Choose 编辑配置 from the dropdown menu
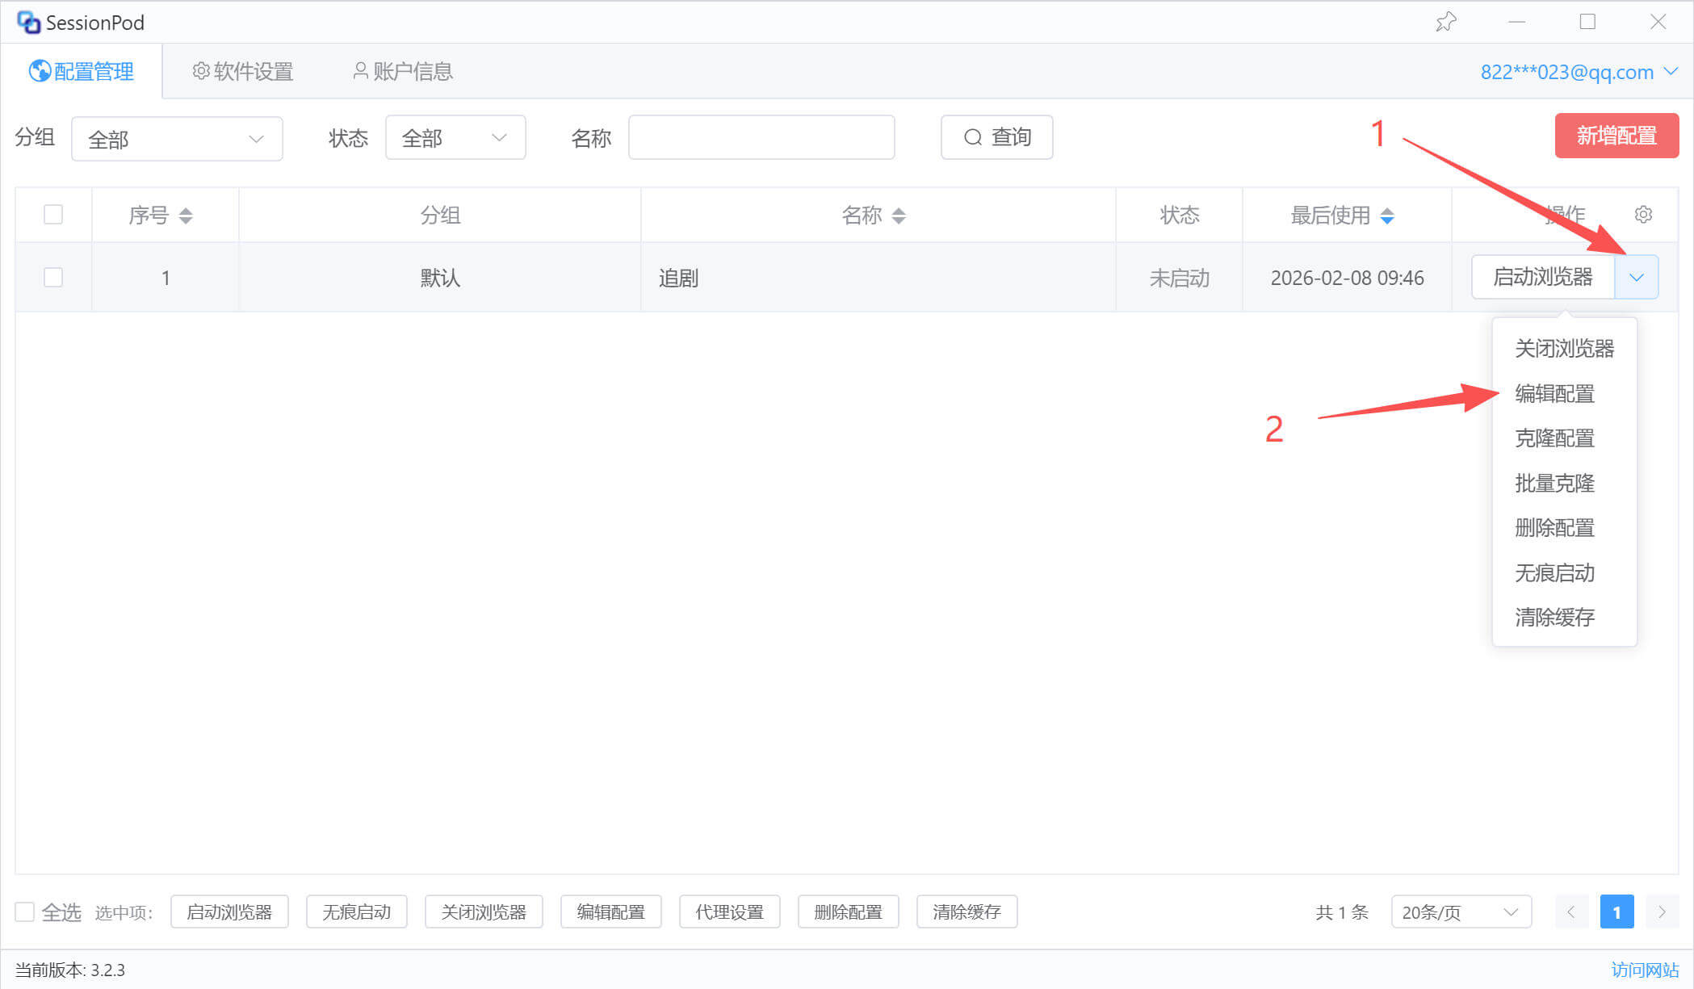 (1554, 394)
